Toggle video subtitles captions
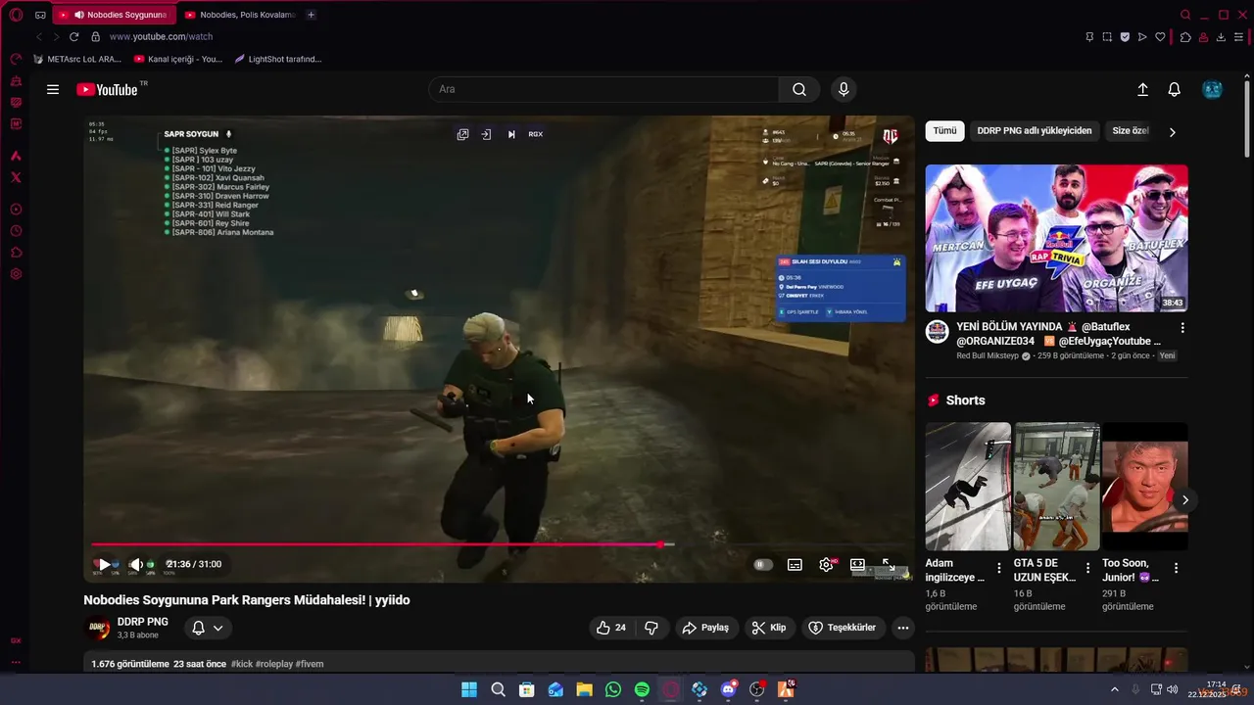The image size is (1254, 705). 795,565
